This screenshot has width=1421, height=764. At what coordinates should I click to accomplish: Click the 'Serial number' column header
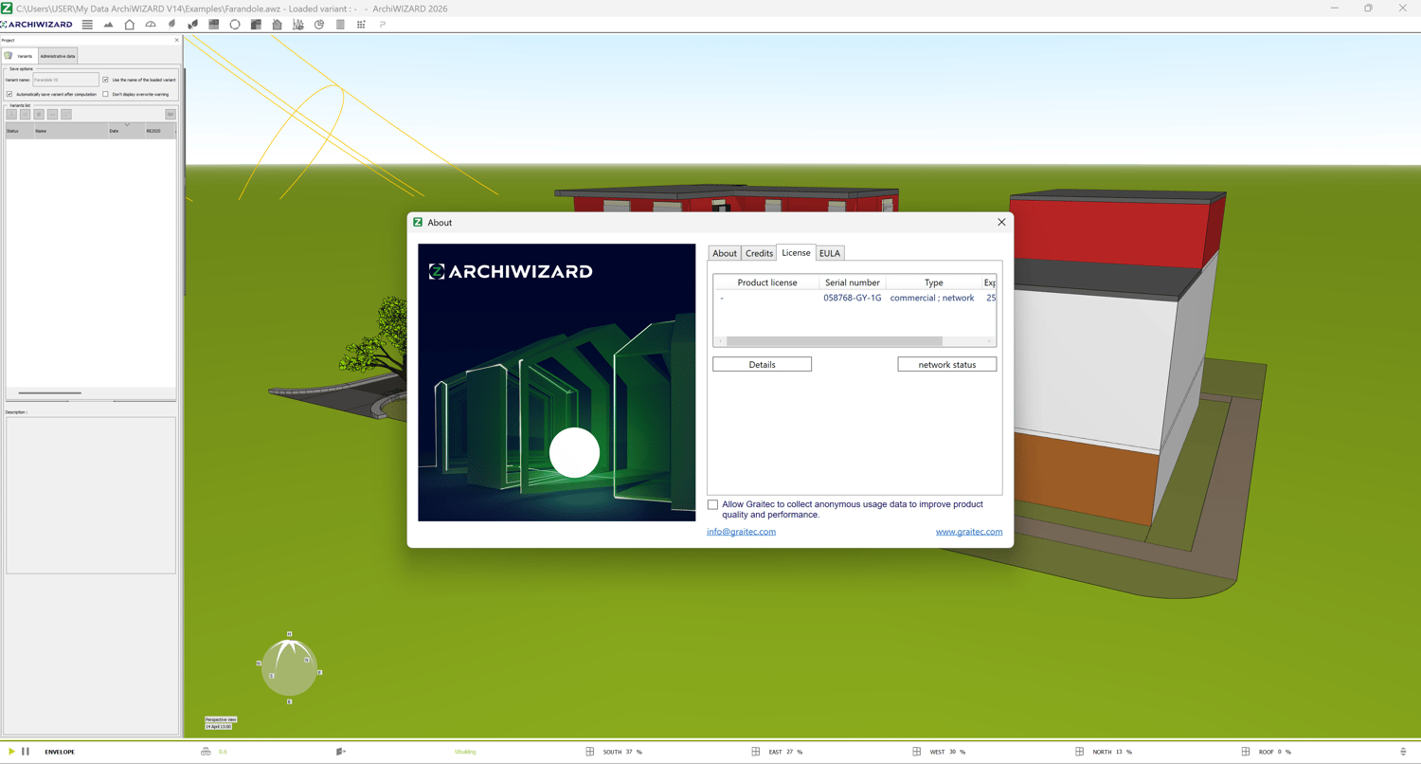(853, 282)
